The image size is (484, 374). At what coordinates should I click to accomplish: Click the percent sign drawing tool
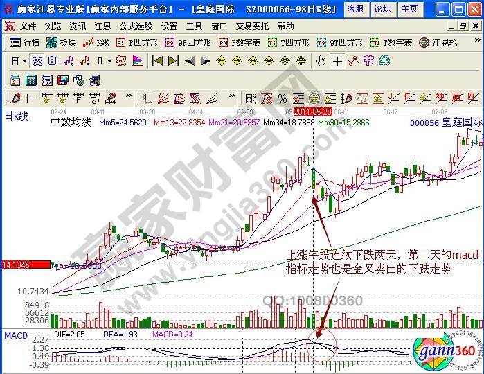point(283,97)
